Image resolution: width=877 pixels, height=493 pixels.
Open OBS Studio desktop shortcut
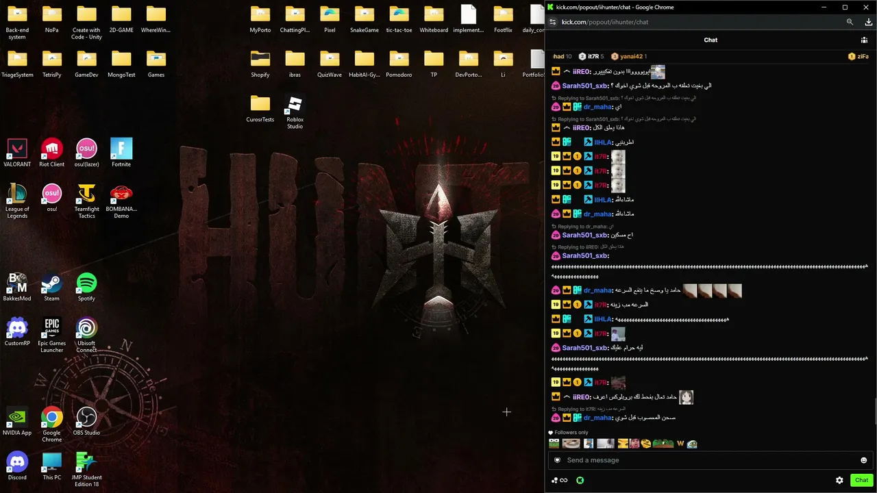click(86, 422)
